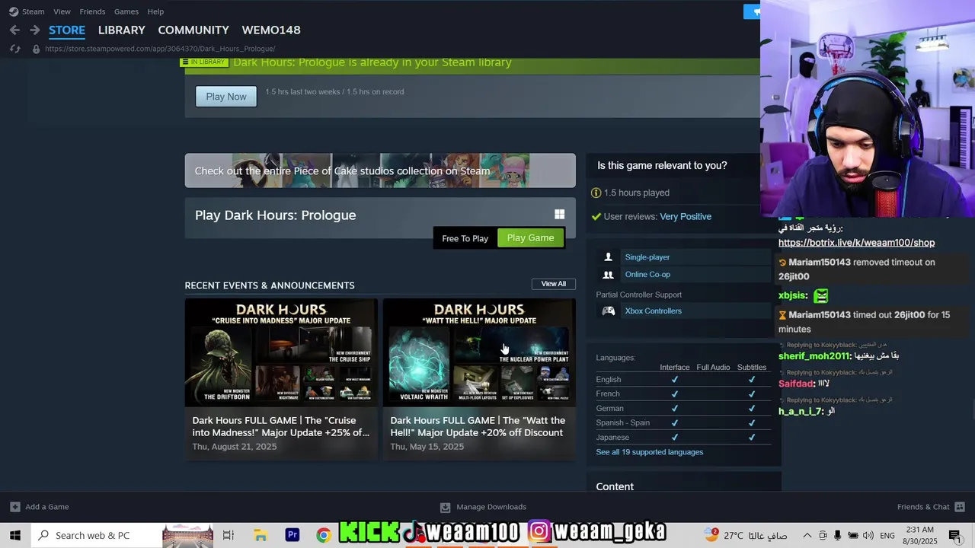The image size is (975, 548).
Task: Click the Single-player person icon
Action: (x=608, y=257)
